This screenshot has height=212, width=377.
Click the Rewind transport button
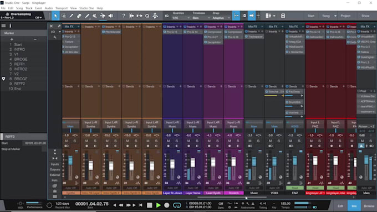click(121, 205)
